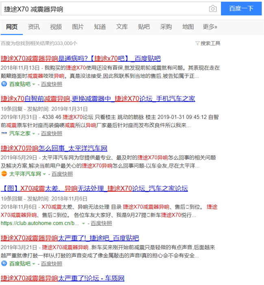
Task: Open result 捷途X70减震器异响太严重了!论坛 - 车质网
Action: tap(63, 278)
